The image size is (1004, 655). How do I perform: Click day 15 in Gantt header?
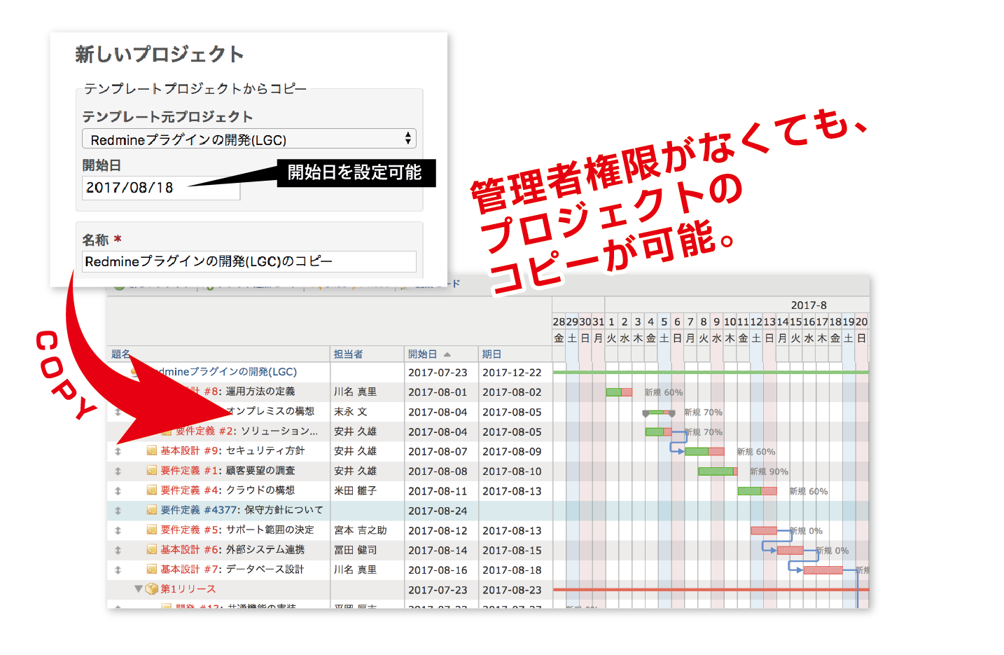795,322
